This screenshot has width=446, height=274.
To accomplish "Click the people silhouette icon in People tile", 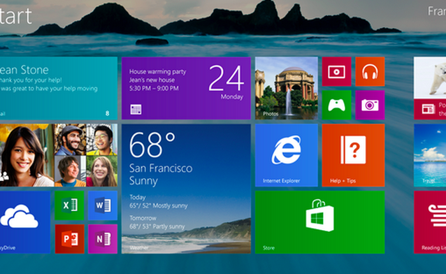I will (4, 176).
